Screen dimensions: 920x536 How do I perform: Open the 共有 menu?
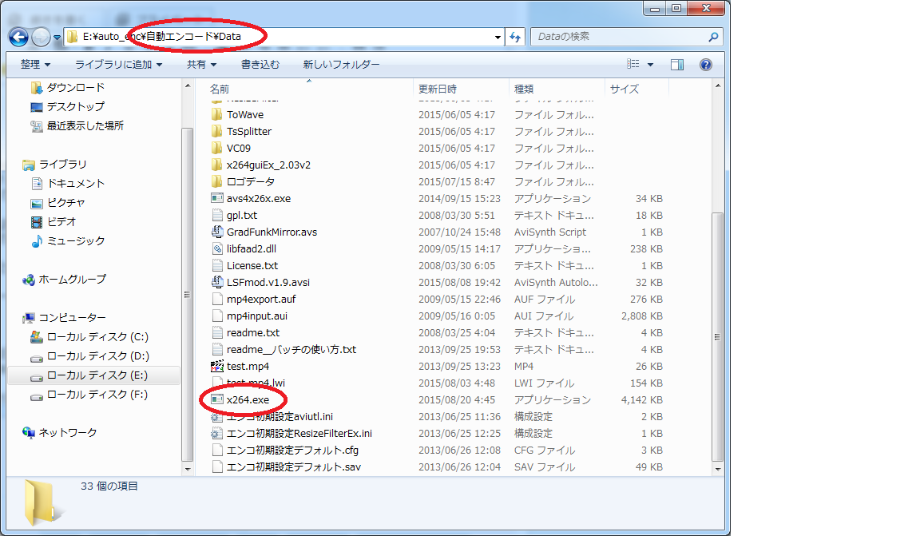point(201,64)
